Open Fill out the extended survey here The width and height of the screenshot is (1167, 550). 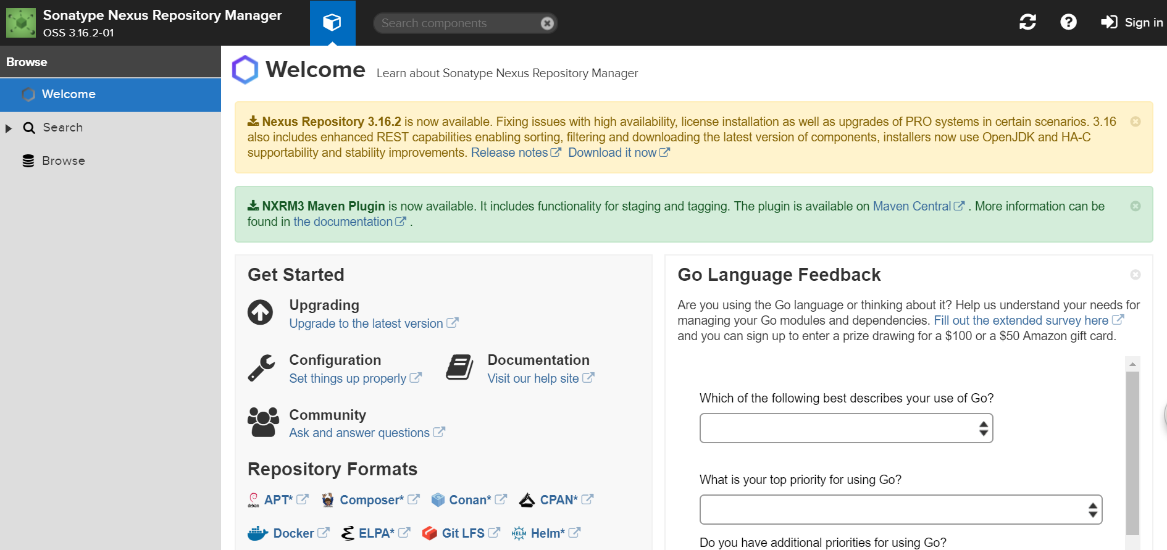click(1021, 320)
